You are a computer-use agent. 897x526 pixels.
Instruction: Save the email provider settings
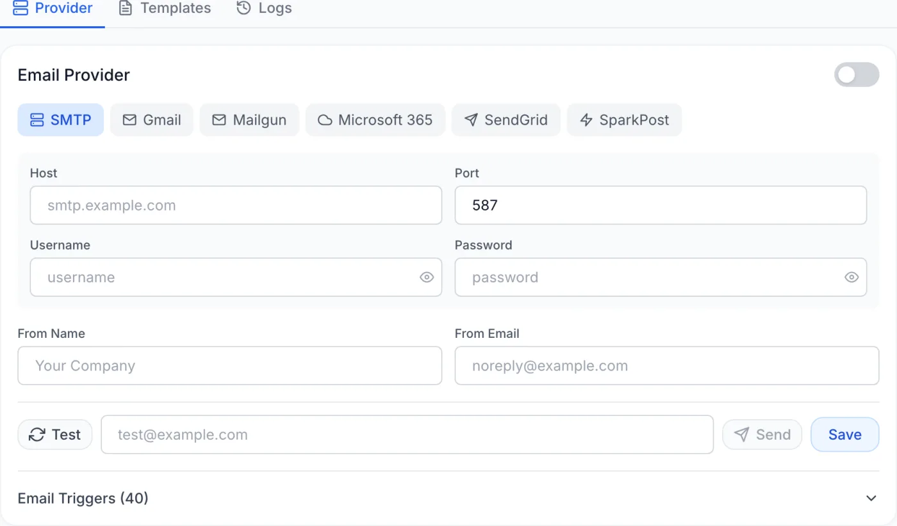coord(845,434)
